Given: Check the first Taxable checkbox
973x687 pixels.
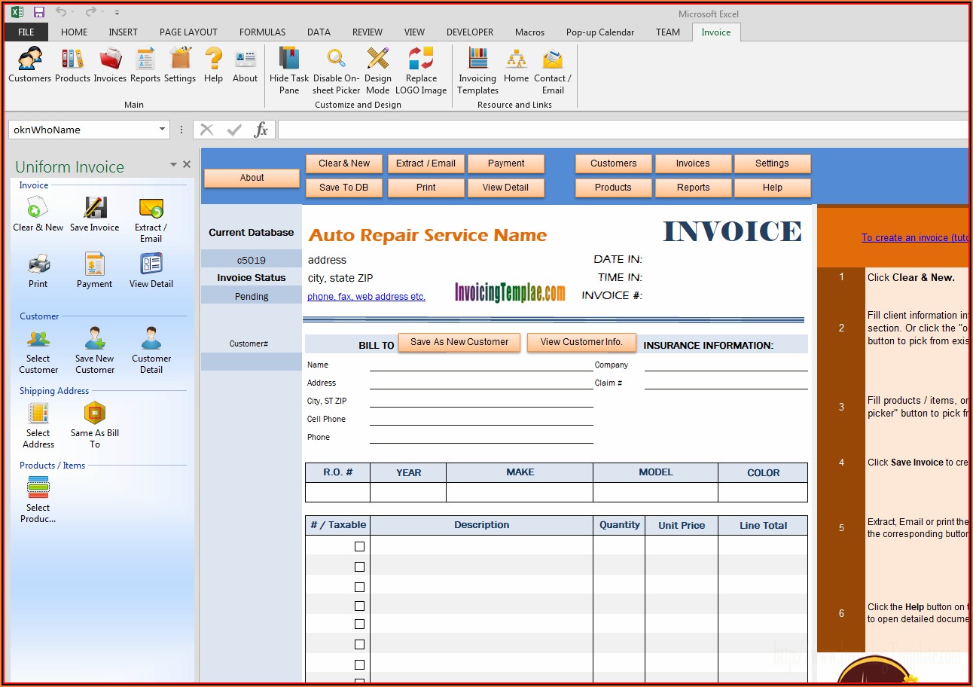Looking at the screenshot, I should [359, 547].
